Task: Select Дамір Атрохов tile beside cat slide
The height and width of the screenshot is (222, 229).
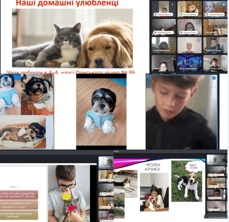Action: [106, 162]
